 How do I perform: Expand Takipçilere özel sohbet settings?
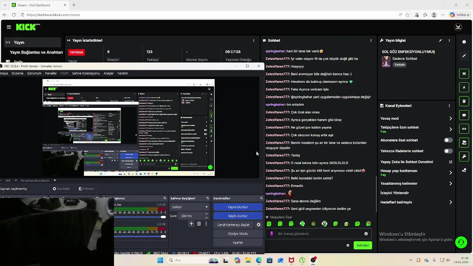coord(450,129)
